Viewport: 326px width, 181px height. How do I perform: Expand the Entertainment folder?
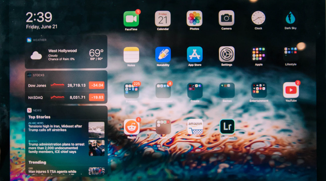259,90
